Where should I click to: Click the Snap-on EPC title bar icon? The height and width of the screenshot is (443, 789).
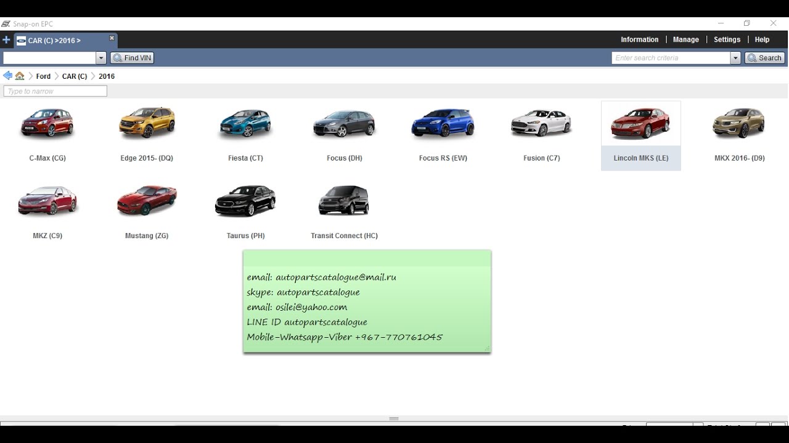[6, 24]
